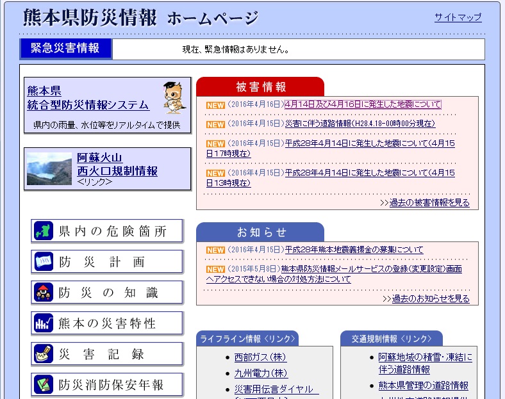Click NEW badge beside 2015年5月8日 notice
This screenshot has width=505, height=399.
[215, 270]
